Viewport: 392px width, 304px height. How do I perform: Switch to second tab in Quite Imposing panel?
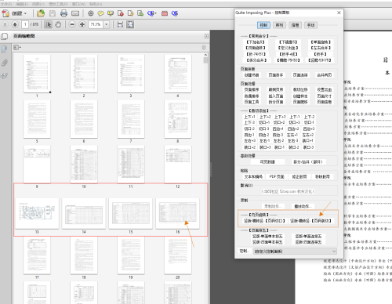point(279,25)
